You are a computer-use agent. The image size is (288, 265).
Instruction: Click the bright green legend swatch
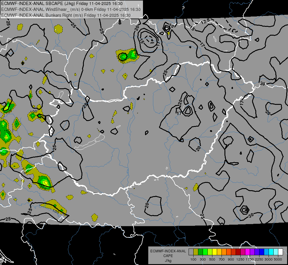click(205, 252)
